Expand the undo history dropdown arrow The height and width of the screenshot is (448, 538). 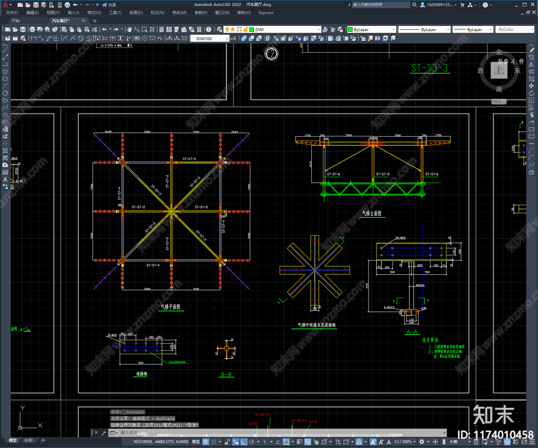pos(110,30)
